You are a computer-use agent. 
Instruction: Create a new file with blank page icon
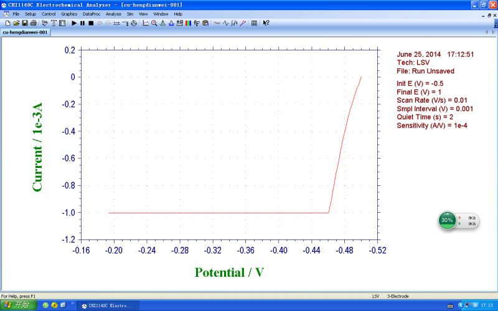coord(8,23)
